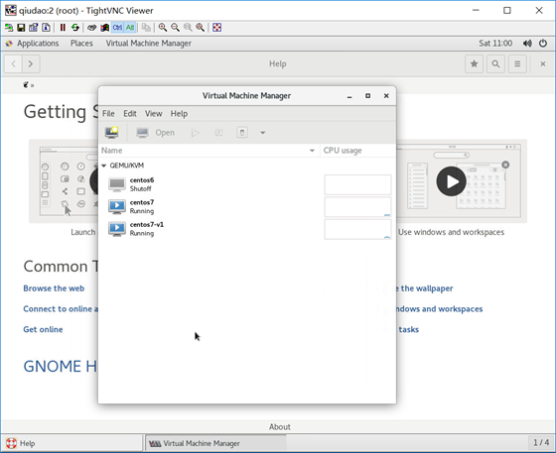Toggle the Ctrl key in TightVNC toolbar
This screenshot has width=556, height=453.
(x=117, y=28)
